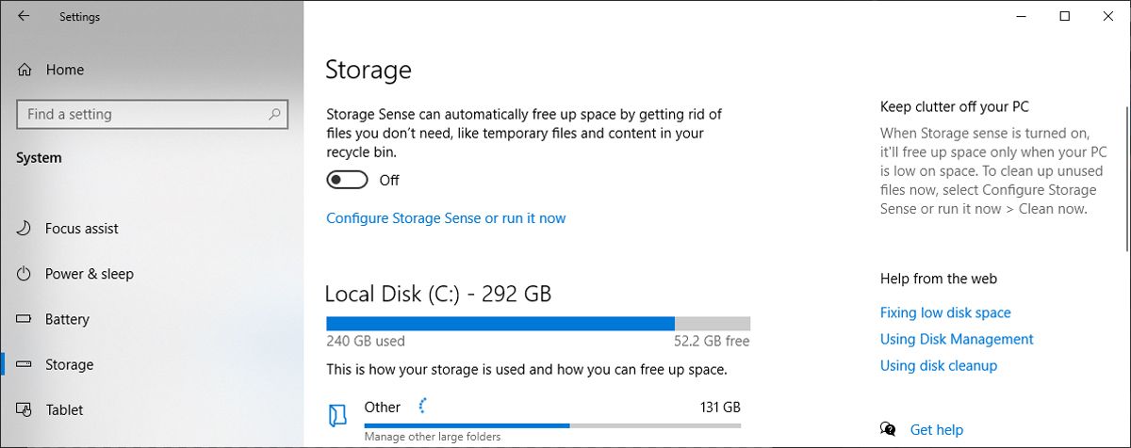
Task: Open the Using Disk Management link
Action: click(956, 339)
